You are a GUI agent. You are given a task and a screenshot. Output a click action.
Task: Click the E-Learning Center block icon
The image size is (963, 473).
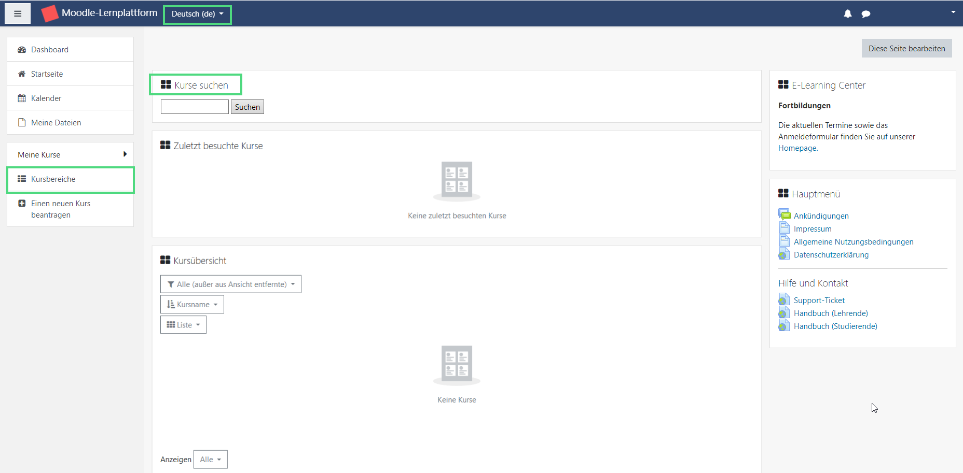coord(783,84)
